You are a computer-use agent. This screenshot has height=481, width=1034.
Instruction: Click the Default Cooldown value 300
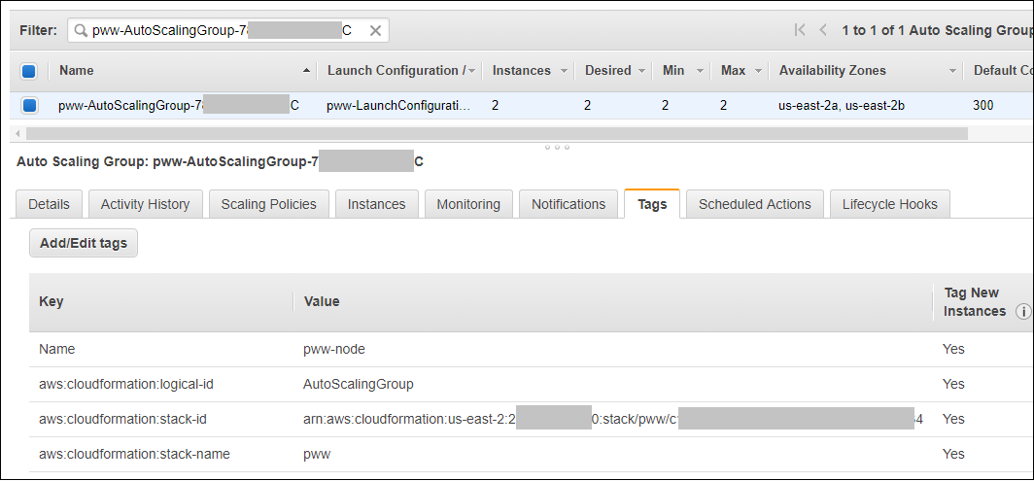pyautogui.click(x=983, y=105)
